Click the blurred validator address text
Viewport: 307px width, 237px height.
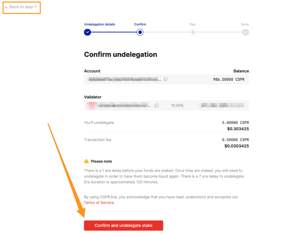[123, 105]
